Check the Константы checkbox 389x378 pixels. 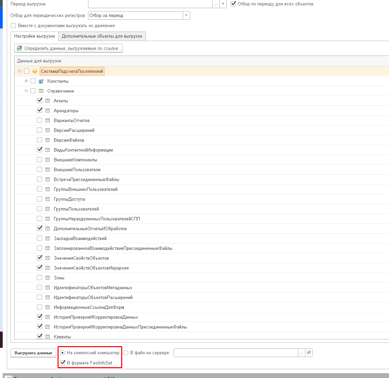click(x=33, y=81)
